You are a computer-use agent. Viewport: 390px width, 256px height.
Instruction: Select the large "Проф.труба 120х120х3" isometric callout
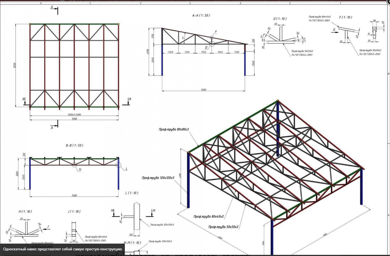(158, 178)
